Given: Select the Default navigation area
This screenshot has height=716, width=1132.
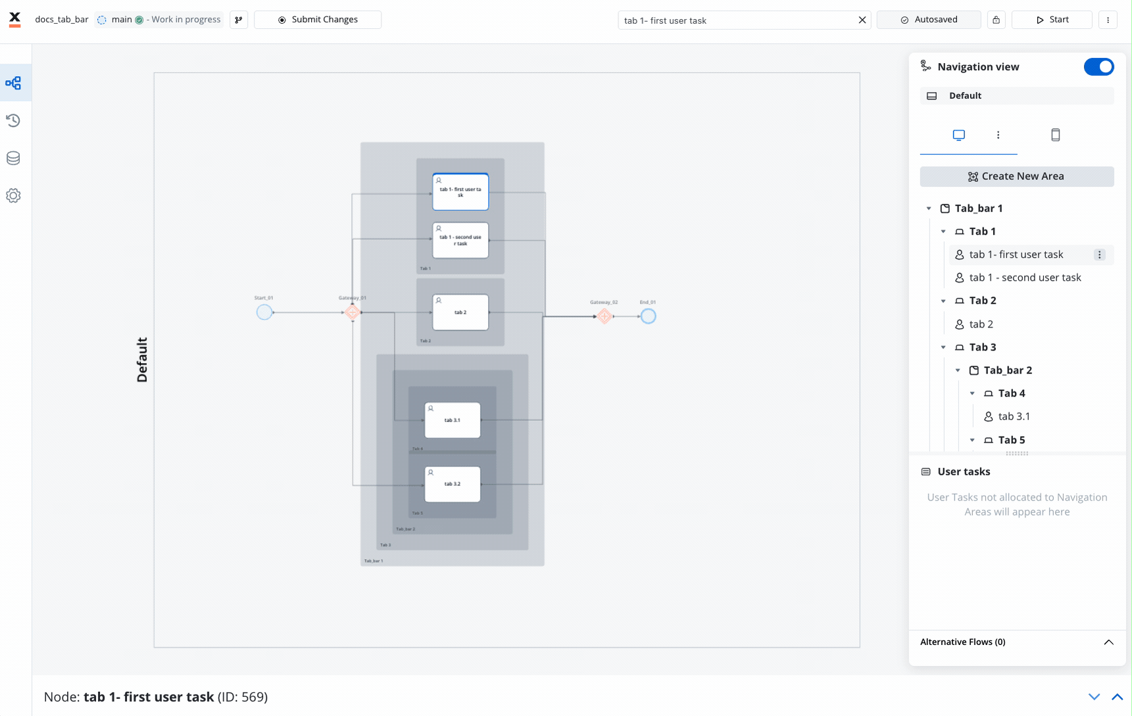Looking at the screenshot, I should click(x=1017, y=95).
